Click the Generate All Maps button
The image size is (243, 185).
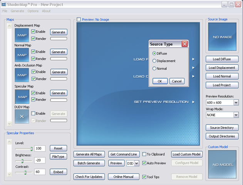(x=89, y=155)
